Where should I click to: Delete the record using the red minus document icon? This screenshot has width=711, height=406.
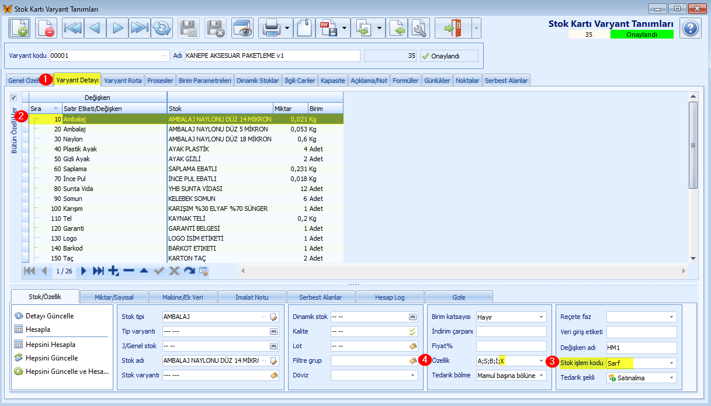pyautogui.click(x=46, y=28)
